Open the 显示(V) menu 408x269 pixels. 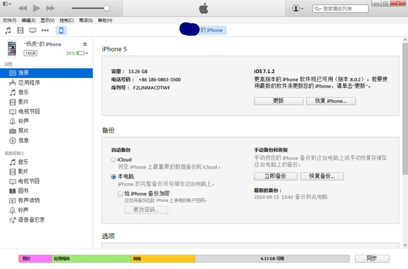(47, 20)
